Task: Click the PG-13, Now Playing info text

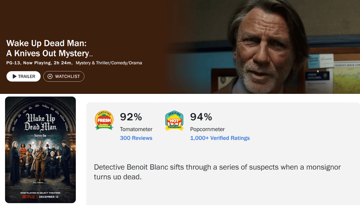Action: 39,63
